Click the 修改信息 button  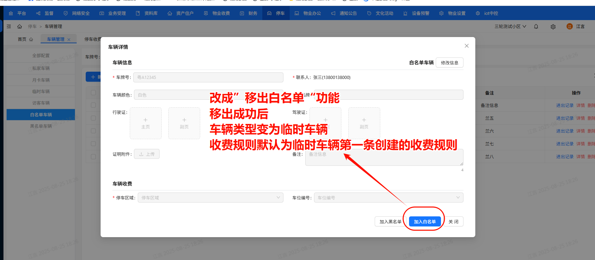[449, 63]
